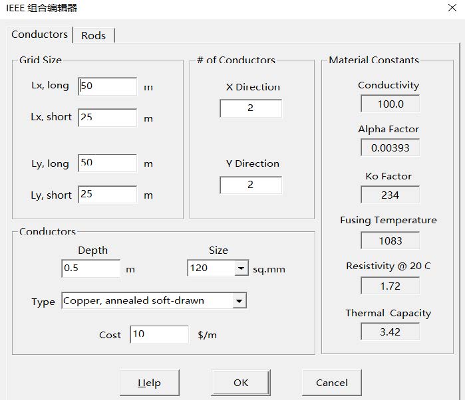
Task: Select the Conductors tab
Action: 39,34
